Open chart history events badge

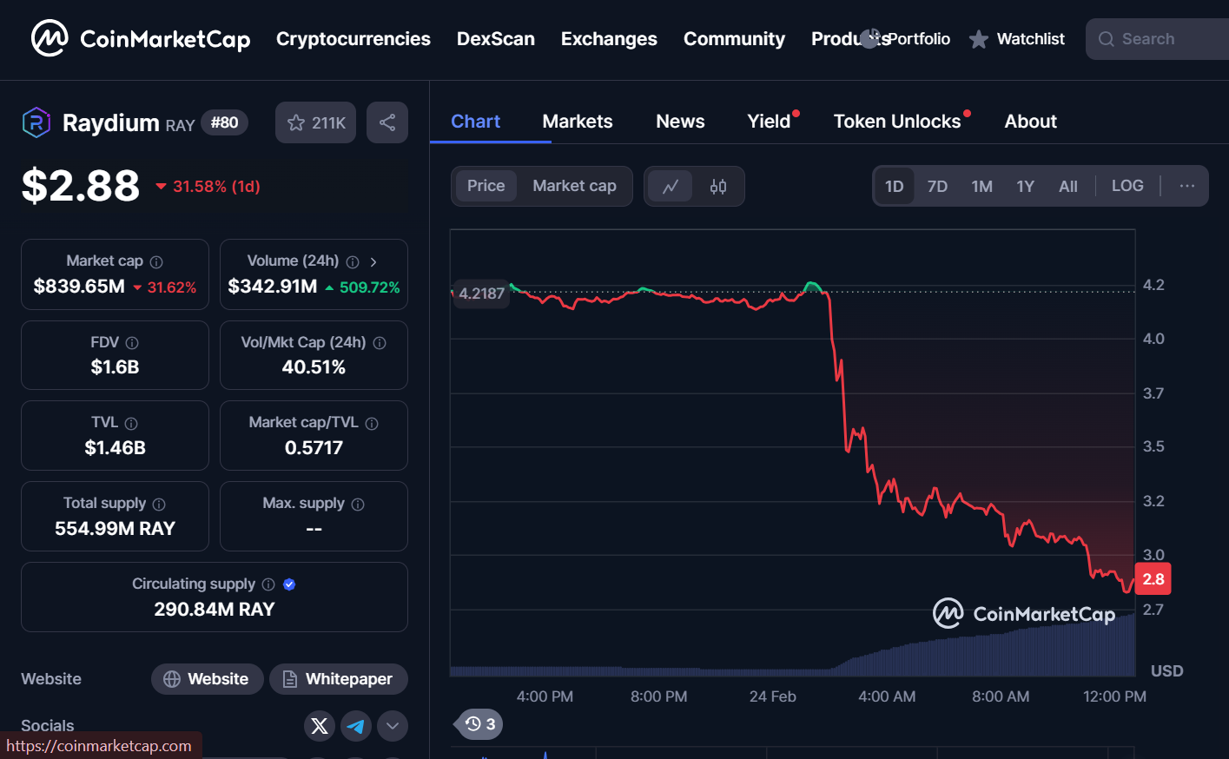tap(479, 724)
